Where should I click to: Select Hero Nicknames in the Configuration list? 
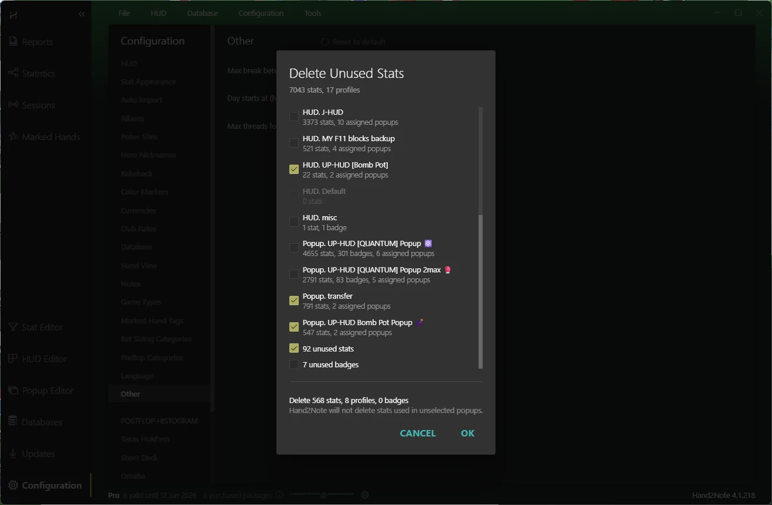pos(148,155)
